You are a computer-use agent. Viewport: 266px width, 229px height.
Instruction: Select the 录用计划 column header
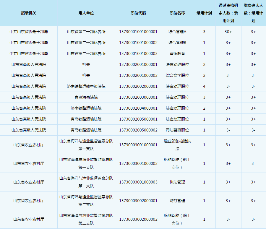(x=204, y=13)
